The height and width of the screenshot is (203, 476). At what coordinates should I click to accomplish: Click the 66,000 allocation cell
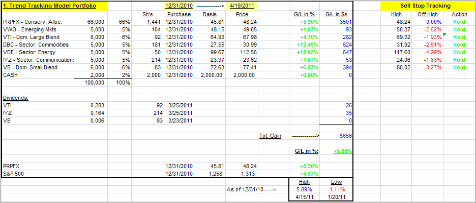pyautogui.click(x=91, y=22)
